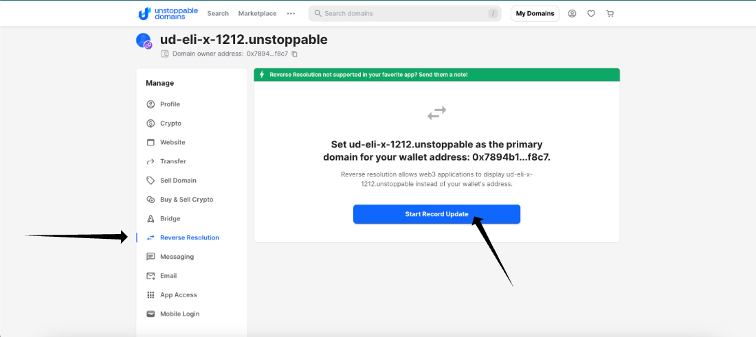Click the ud-eli-x-1212.unstoppable domain title

click(243, 40)
